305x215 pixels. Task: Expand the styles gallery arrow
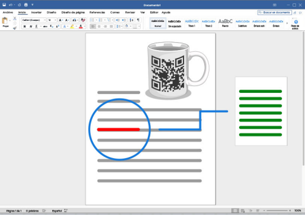287,23
